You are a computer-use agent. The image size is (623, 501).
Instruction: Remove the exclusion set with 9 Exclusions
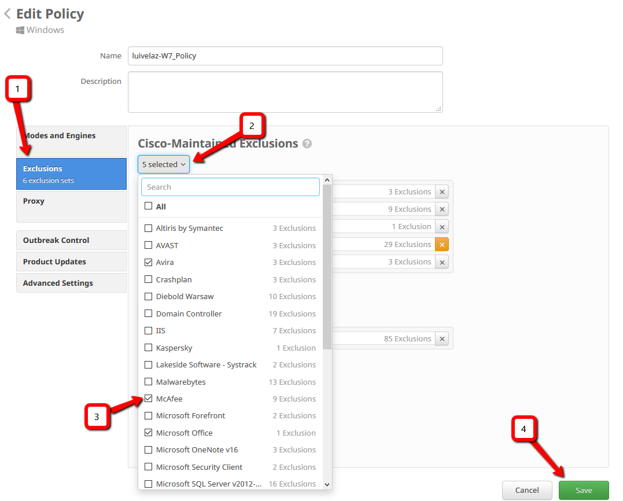point(442,209)
